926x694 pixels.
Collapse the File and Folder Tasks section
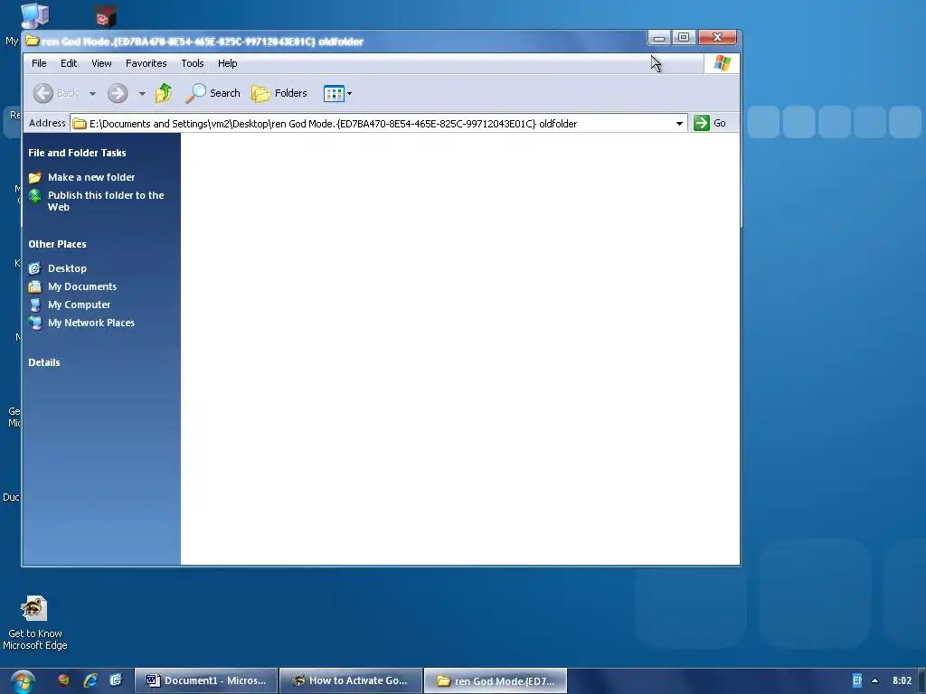pos(77,153)
